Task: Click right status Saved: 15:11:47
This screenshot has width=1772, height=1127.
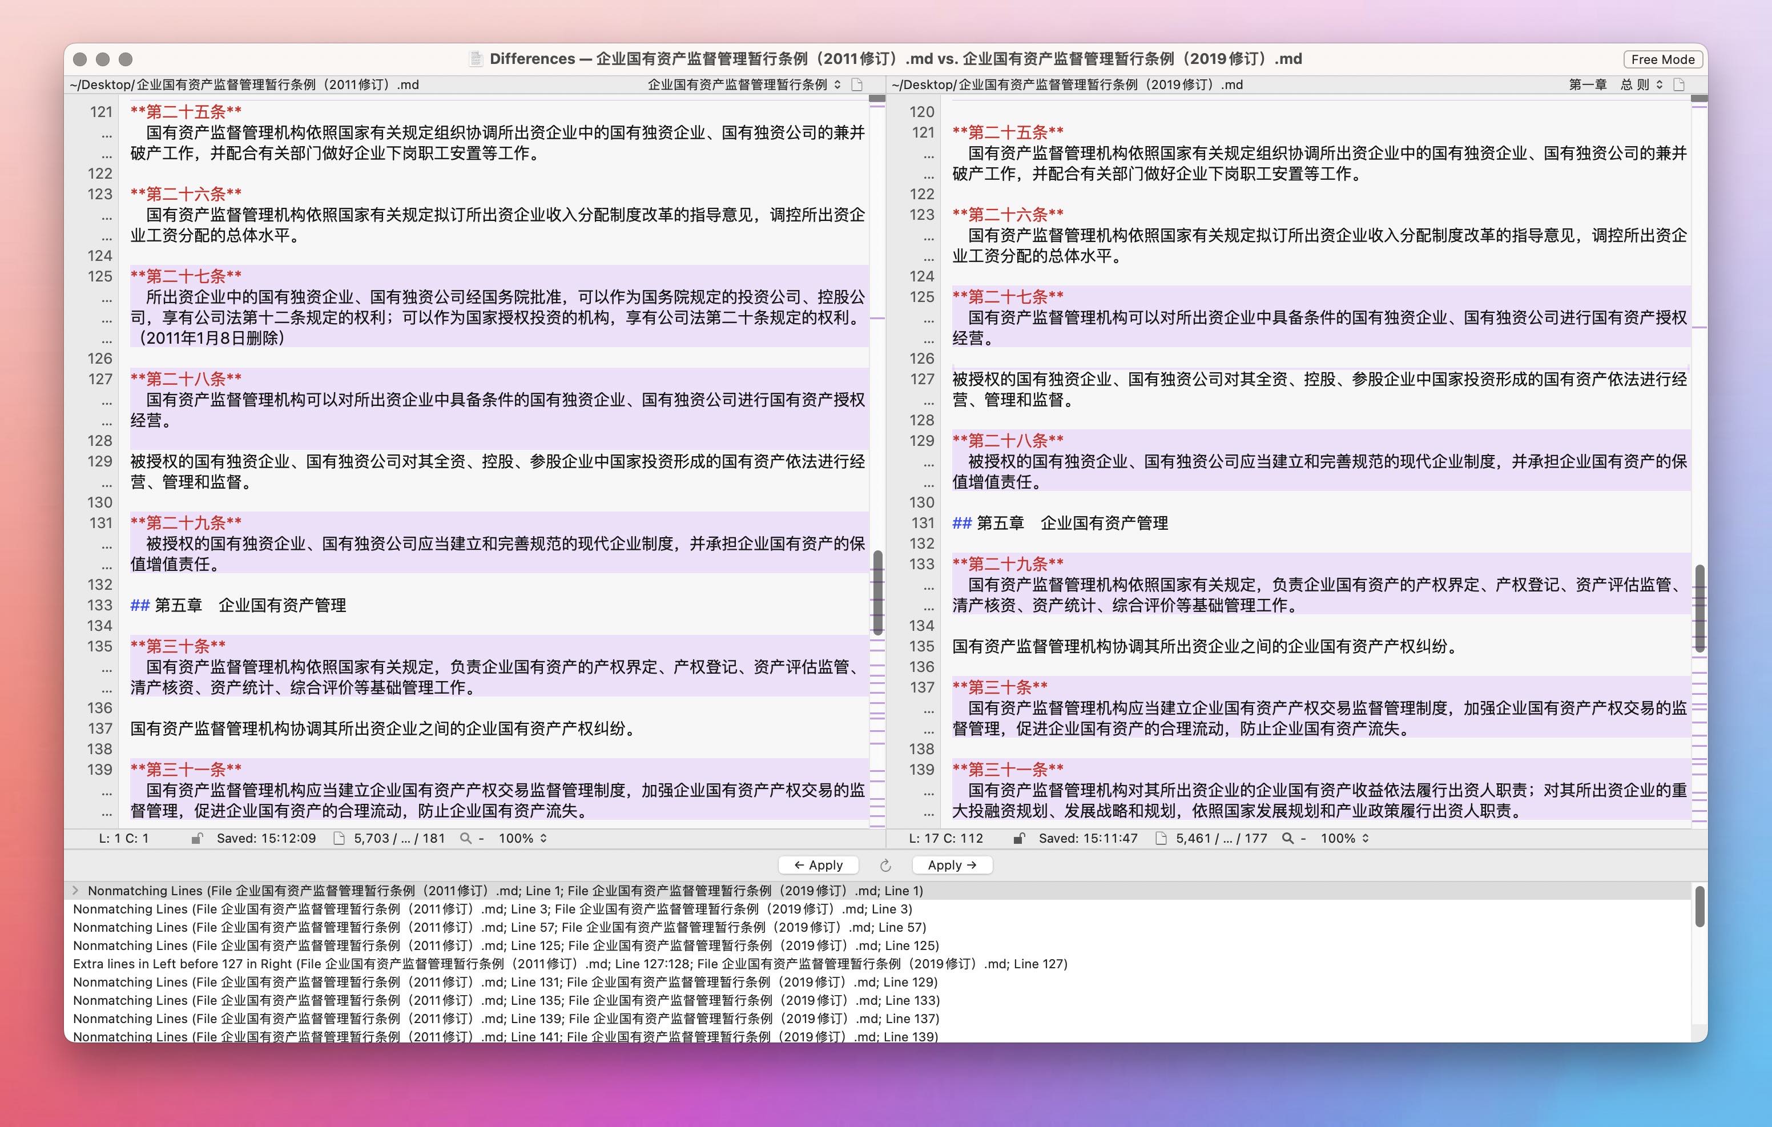Action: [1088, 839]
